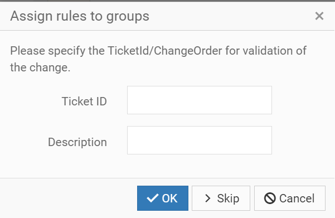Click the checkmark icon on OK button

point(153,198)
